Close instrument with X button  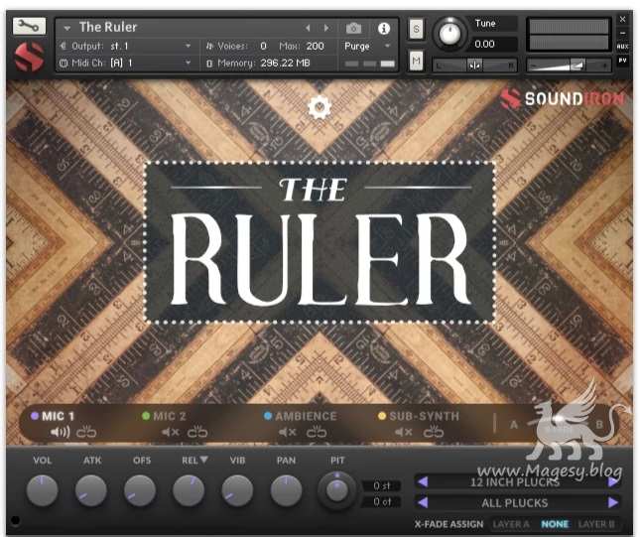pos(623,19)
